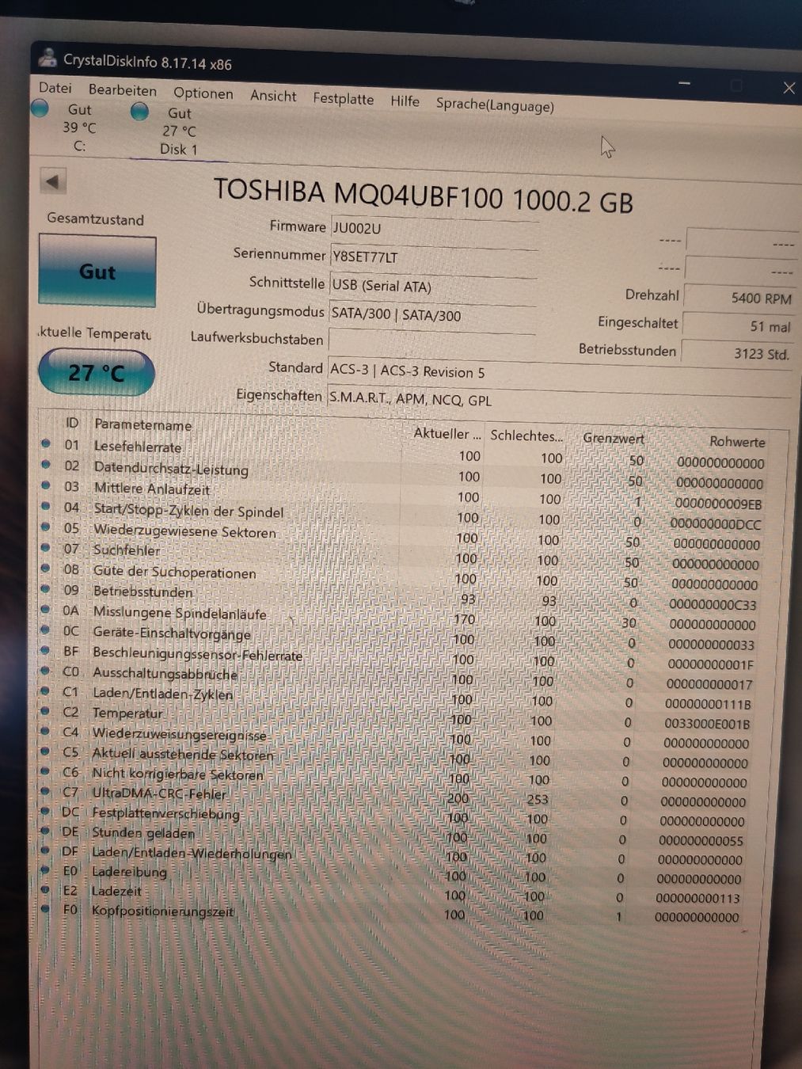
Task: Open the Bearbeiten menu
Action: click(122, 90)
